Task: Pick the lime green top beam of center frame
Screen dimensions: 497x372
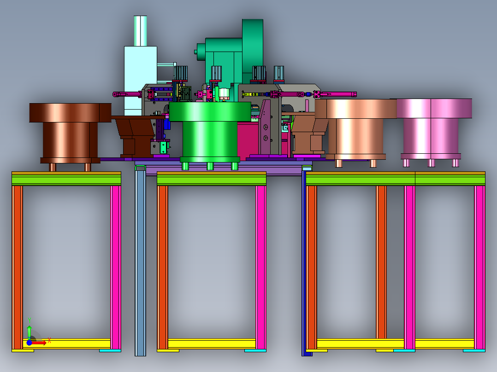Action: coord(212,180)
